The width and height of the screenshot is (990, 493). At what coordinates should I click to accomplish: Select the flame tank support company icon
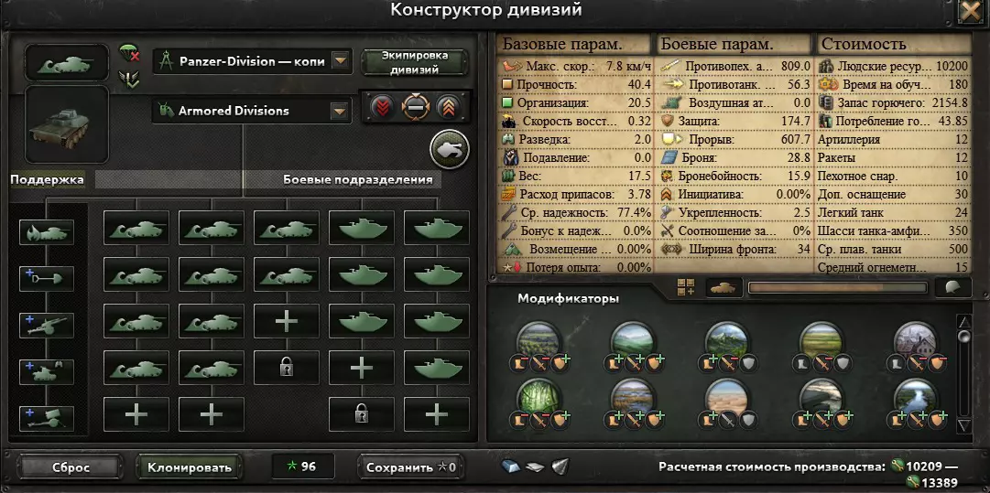click(x=47, y=232)
